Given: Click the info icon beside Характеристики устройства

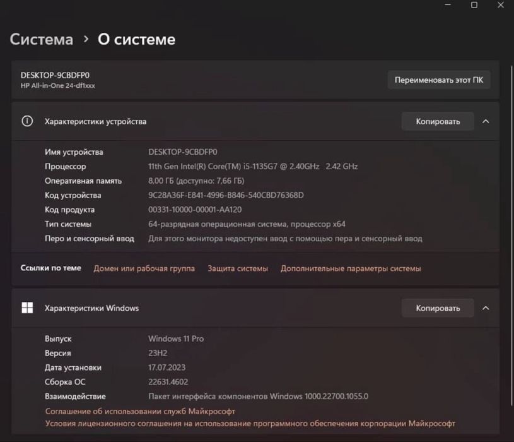Looking at the screenshot, I should 27,121.
